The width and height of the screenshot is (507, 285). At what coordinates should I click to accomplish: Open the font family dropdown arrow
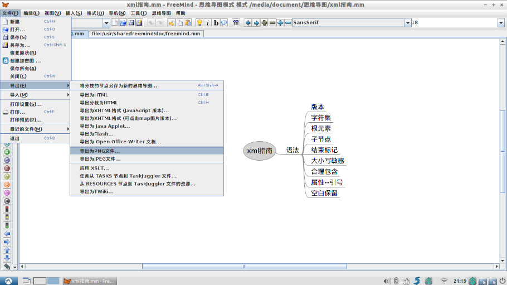point(407,22)
